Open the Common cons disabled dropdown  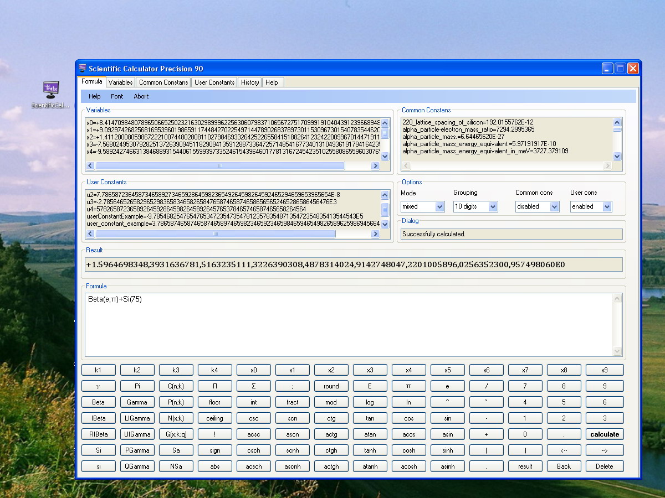[x=538, y=206]
